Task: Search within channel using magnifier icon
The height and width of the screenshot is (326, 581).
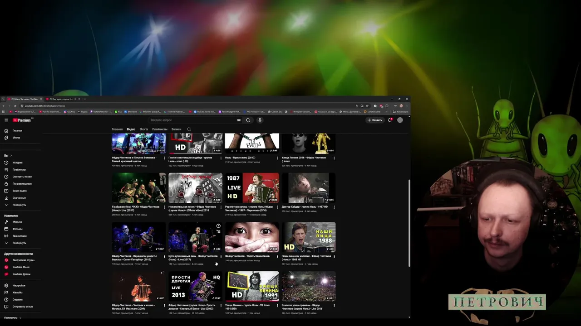Action: click(x=189, y=129)
